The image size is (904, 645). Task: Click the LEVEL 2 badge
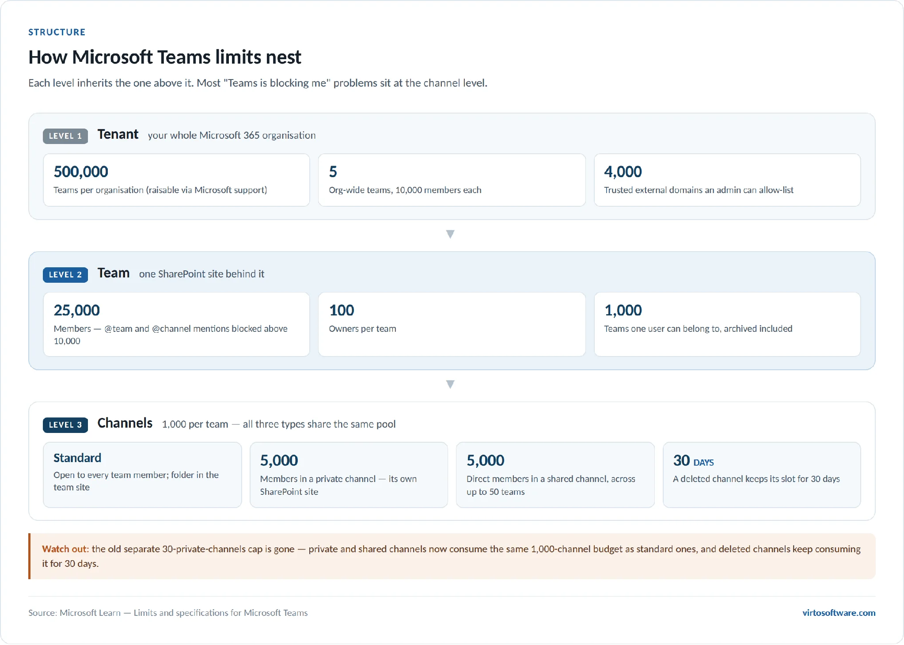click(x=65, y=275)
